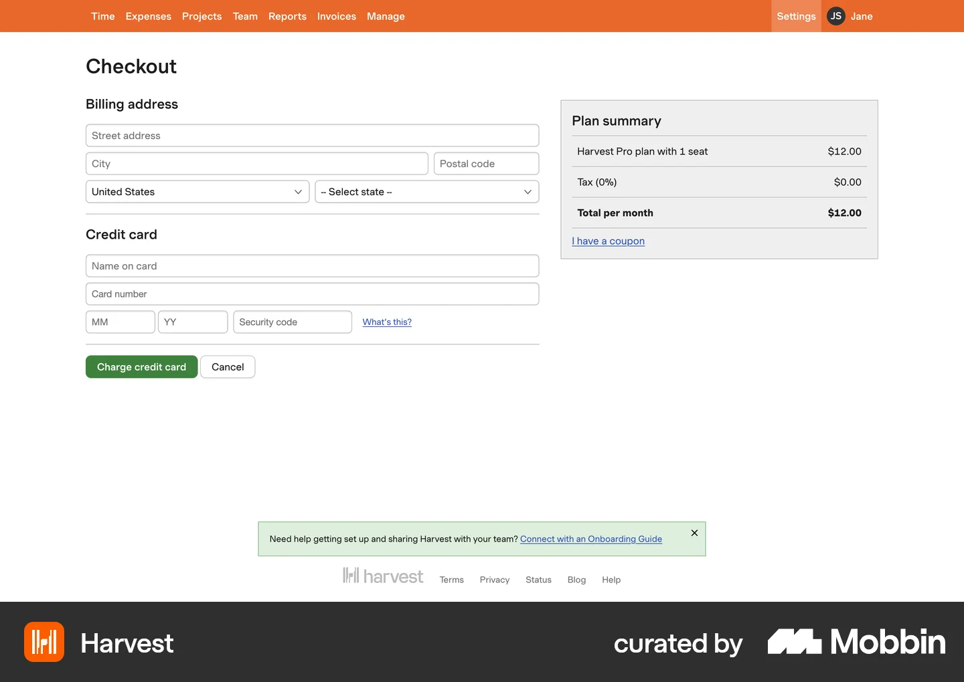Open the Reports section
964x682 pixels.
tap(287, 16)
